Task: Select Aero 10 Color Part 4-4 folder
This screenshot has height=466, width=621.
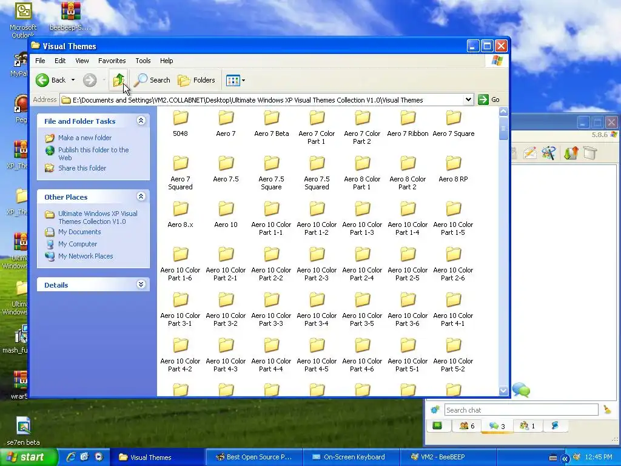Action: click(271, 356)
